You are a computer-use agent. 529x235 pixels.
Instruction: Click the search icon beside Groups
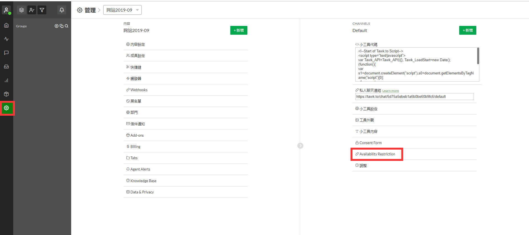[x=66, y=26]
